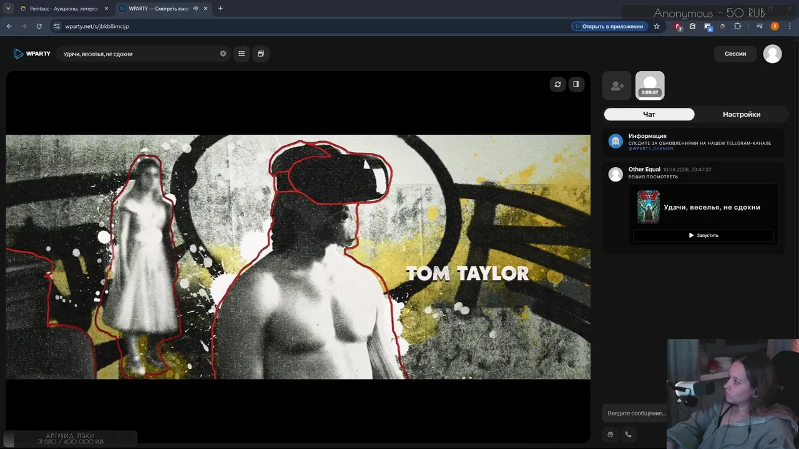Viewport: 799px width, 449px height.
Task: Open the @WPARTY_CHANNEL link
Action: [651, 148]
